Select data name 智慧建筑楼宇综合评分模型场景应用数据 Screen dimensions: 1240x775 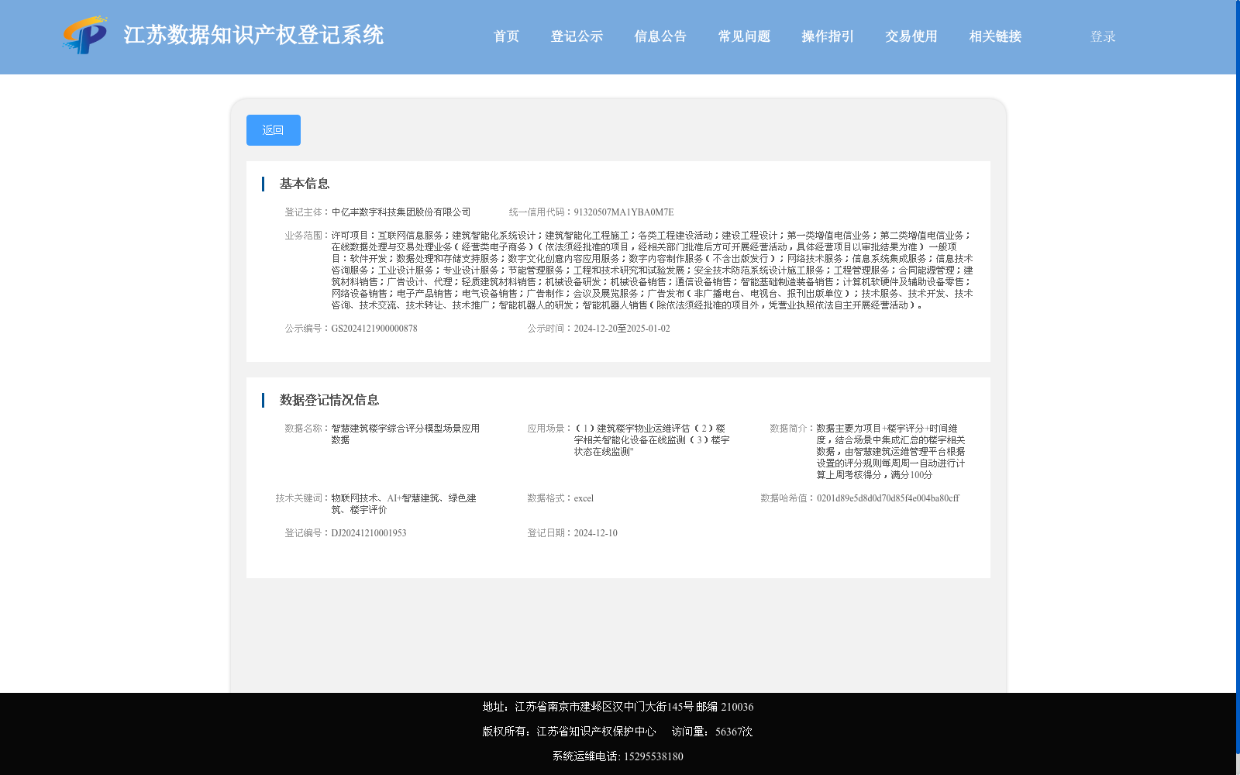pos(405,434)
